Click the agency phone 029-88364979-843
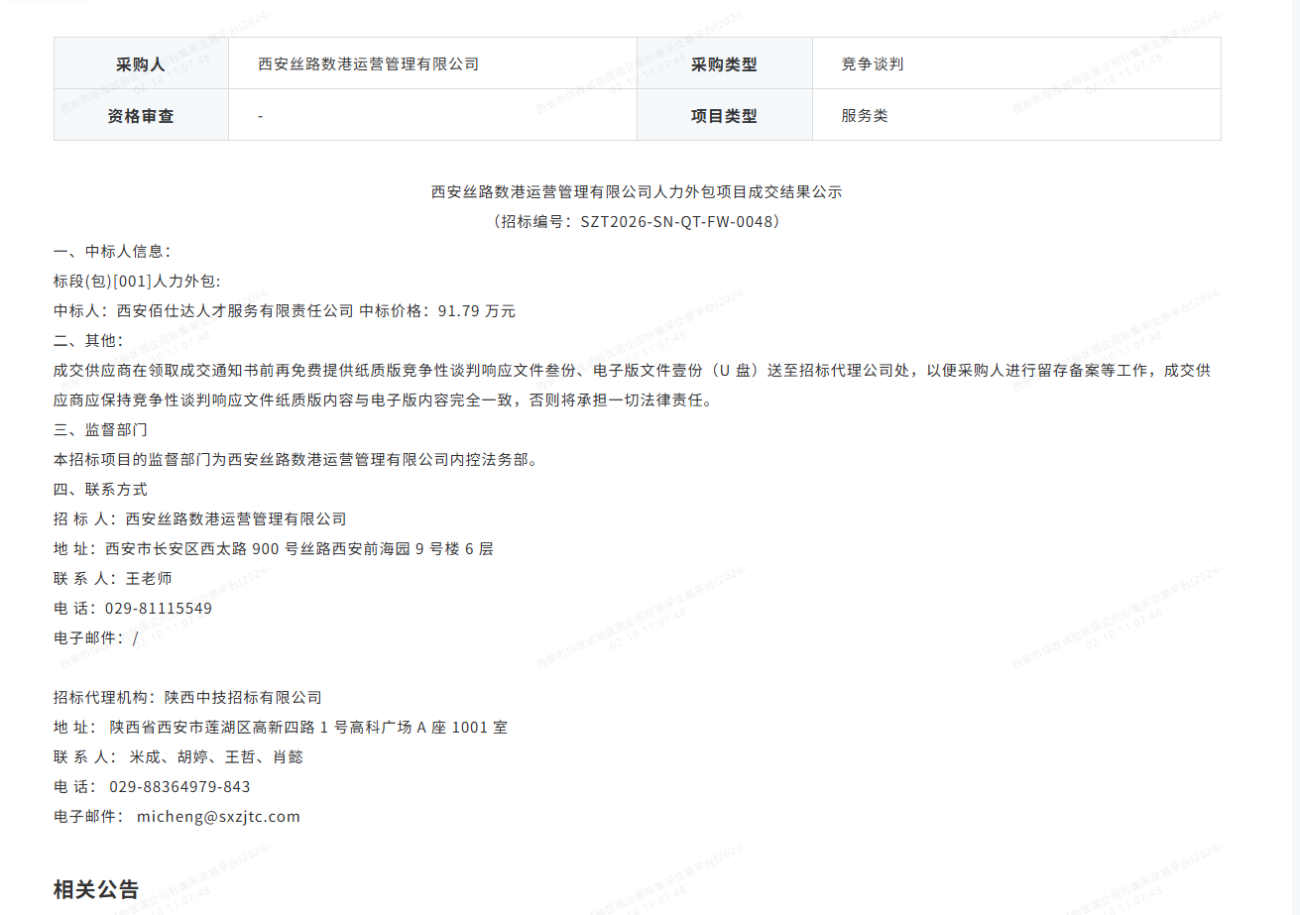Screen dimensions: 1300x915 (179, 787)
